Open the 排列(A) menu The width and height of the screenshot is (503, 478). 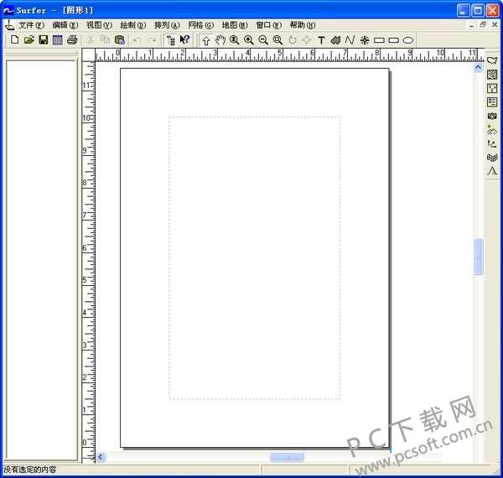[x=167, y=25]
